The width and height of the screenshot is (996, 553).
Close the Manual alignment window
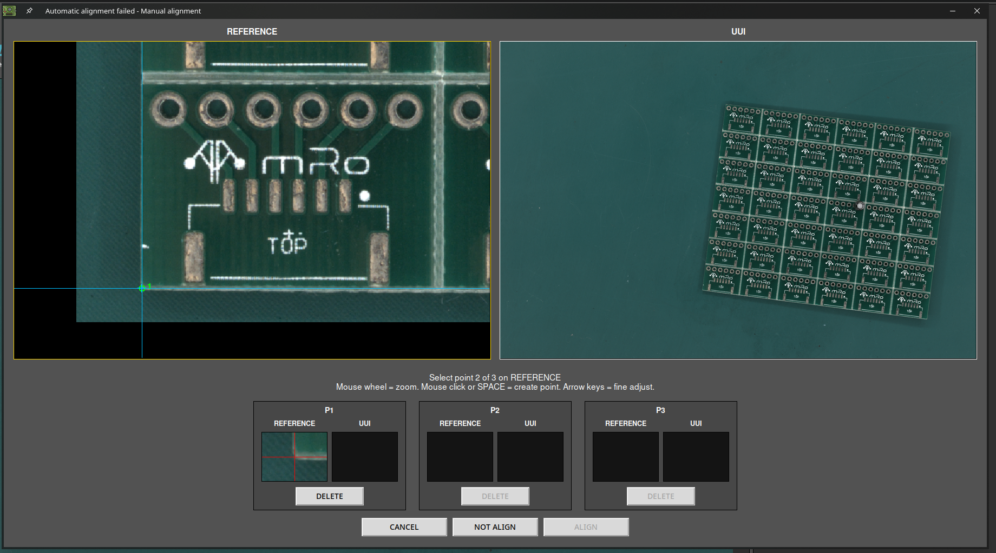pyautogui.click(x=977, y=11)
